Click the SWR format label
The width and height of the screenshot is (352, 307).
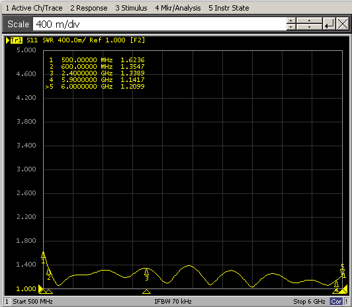48,40
